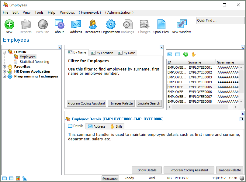Expand the Favorites tree node
Image resolution: width=246 pixels, height=182 pixels.
coord(5,67)
